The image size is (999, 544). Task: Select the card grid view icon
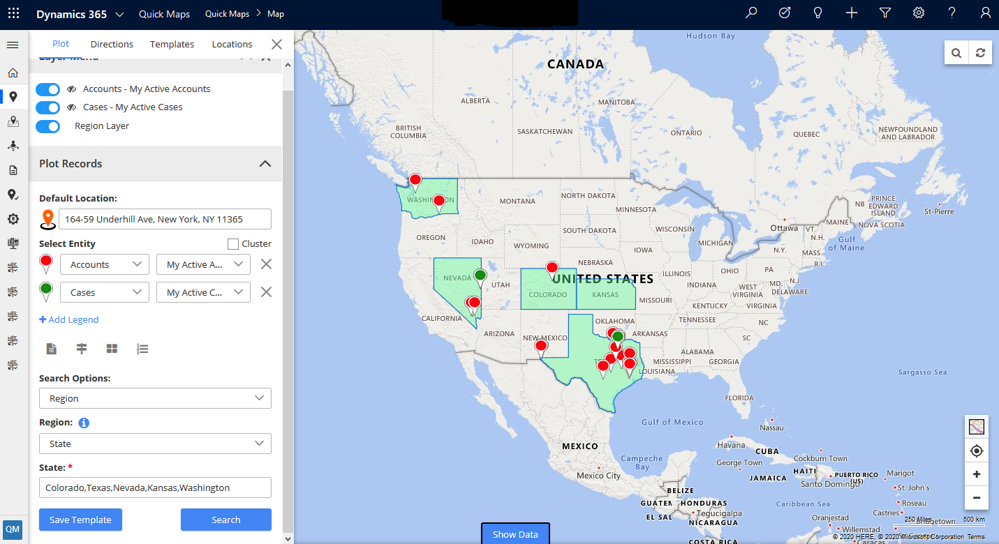(x=112, y=348)
